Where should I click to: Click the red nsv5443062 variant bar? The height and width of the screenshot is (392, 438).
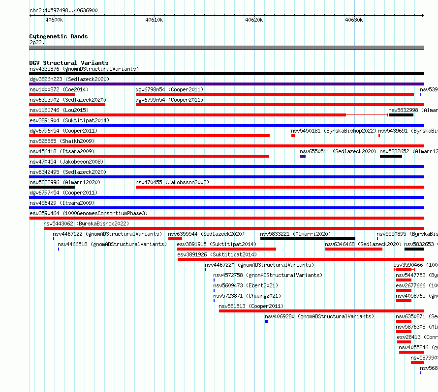234,228
